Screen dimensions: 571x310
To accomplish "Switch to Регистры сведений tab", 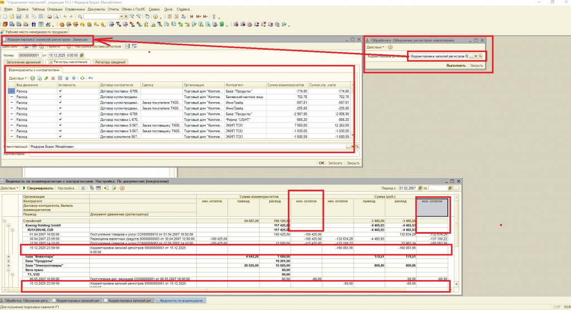I will pyautogui.click(x=110, y=62).
